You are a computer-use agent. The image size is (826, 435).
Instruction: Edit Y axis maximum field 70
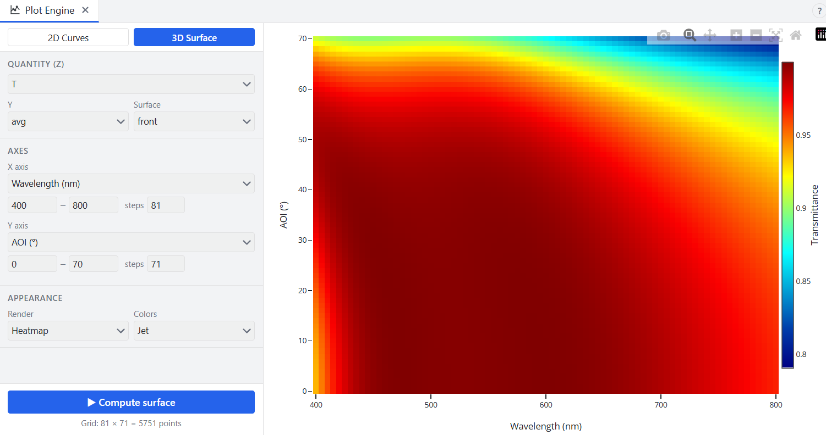click(94, 264)
